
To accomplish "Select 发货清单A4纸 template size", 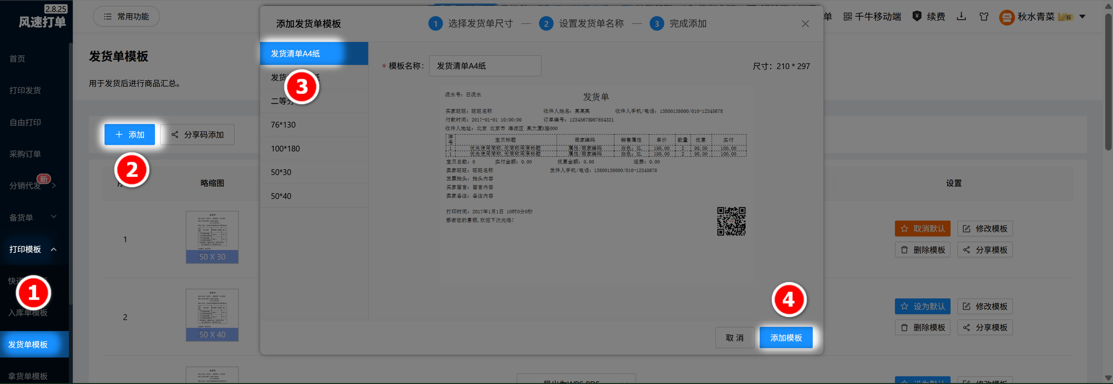I will (314, 54).
